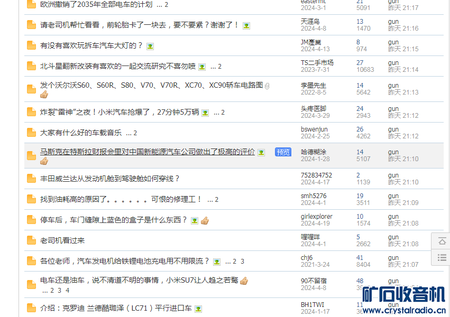Open author profile bswenjun
Image resolution: width=450 pixels, height=317 pixels.
coord(314,129)
